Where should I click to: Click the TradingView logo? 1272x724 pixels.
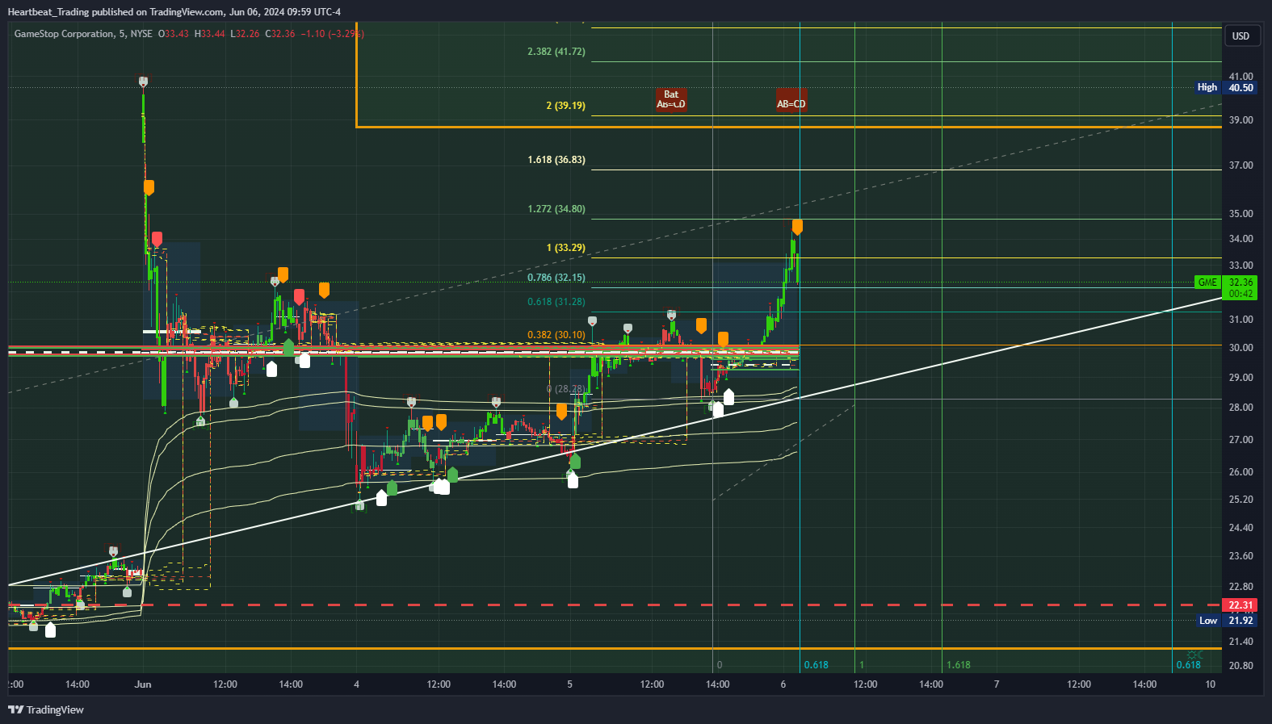(x=46, y=709)
